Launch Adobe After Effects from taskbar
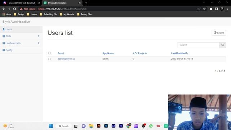Viewport: 231px width, 130px height. click(113, 126)
